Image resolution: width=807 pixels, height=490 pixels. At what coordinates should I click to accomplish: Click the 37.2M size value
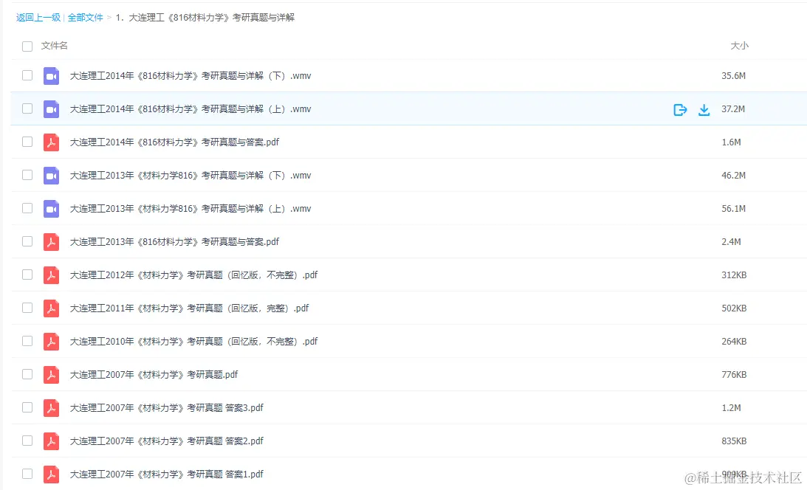733,109
